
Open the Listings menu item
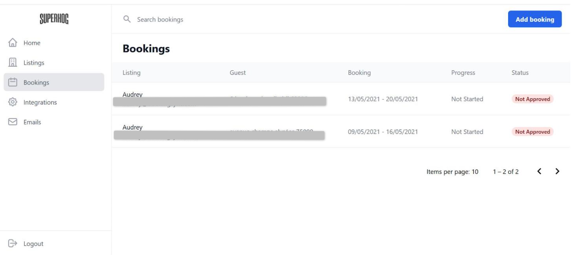pos(34,63)
